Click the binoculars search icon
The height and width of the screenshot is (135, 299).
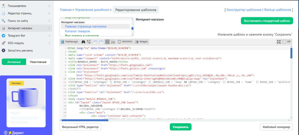pos(83,42)
